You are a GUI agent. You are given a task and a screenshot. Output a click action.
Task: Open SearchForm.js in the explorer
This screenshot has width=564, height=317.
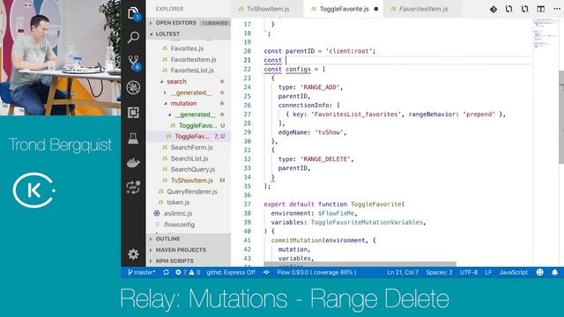191,148
